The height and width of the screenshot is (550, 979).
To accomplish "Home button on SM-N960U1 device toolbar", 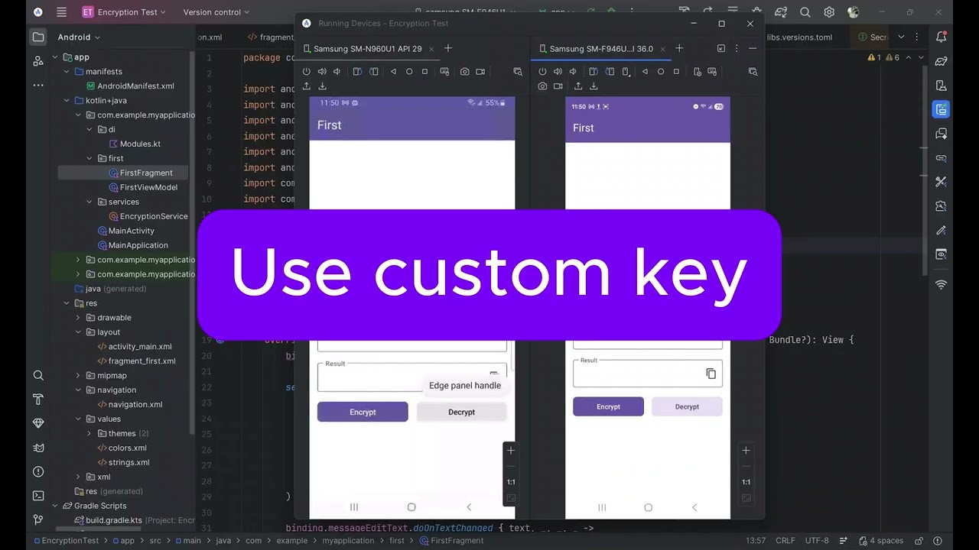I will [409, 72].
